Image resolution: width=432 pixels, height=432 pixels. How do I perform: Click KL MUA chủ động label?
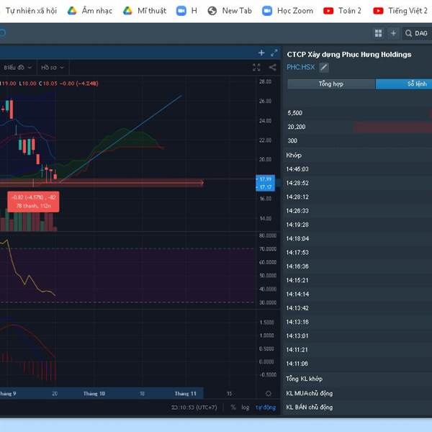(310, 393)
